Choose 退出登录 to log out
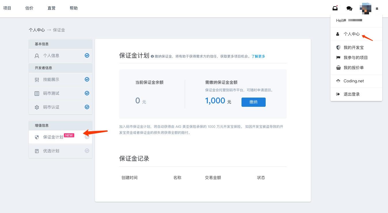388x213 pixels. click(x=352, y=94)
